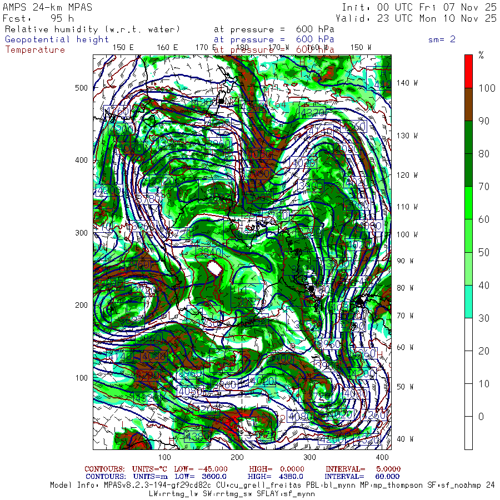Click the "120 W" longitude label
The image size is (500, 500).
[407, 175]
